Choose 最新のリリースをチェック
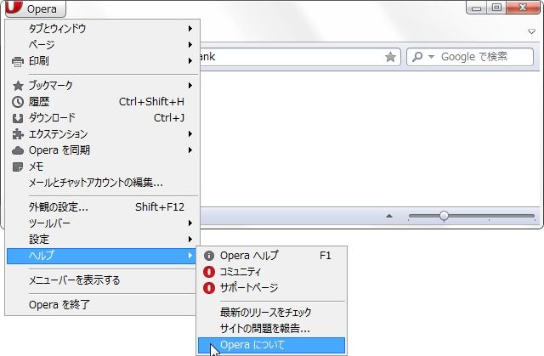This screenshot has width=544, height=356. click(272, 313)
